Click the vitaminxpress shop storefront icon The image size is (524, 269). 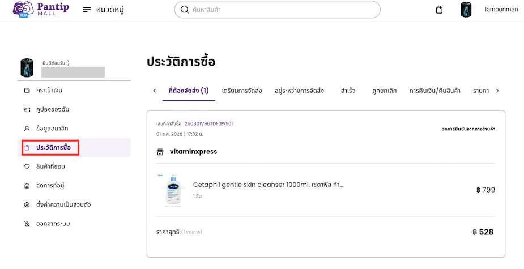(160, 152)
